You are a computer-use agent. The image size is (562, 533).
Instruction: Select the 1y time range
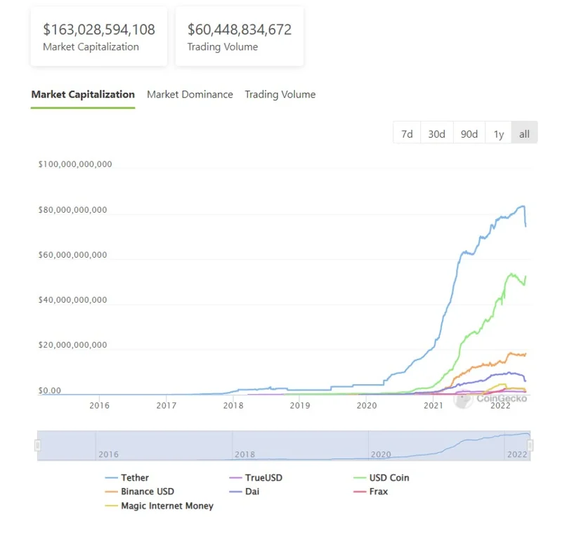499,134
